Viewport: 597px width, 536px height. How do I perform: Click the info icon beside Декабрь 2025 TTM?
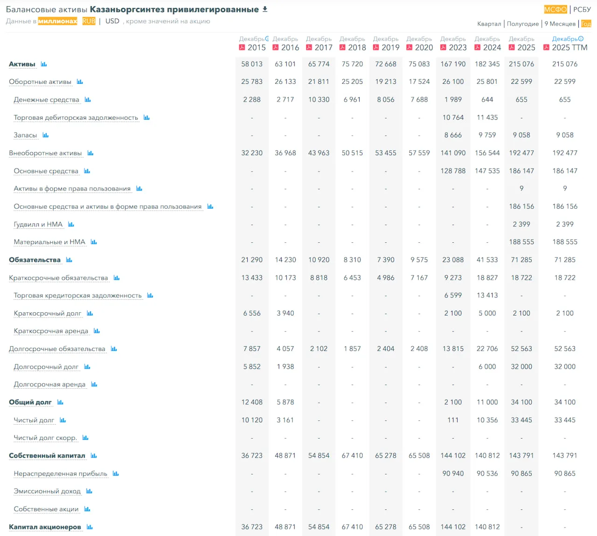[581, 39]
